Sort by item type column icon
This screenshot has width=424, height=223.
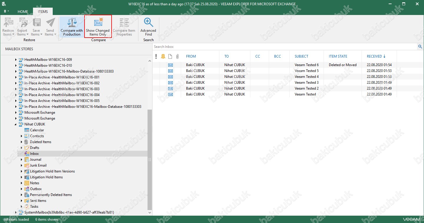pyautogui.click(x=170, y=56)
